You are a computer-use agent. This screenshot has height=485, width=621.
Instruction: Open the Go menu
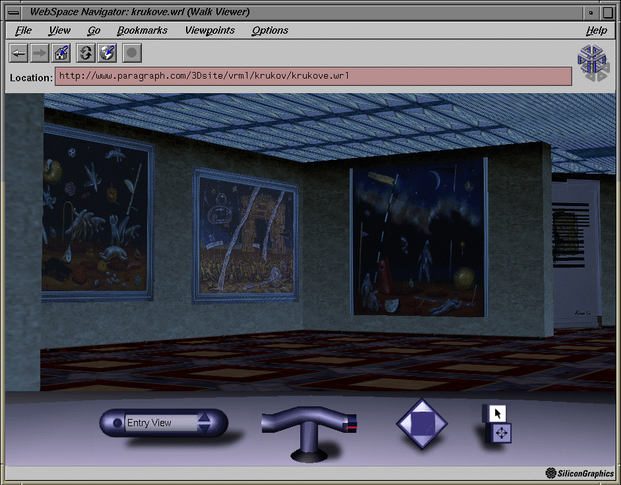click(x=94, y=30)
